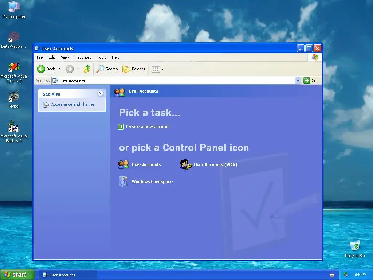
Task: Toggle the Folders pane from toolbar
Action: pyautogui.click(x=134, y=69)
